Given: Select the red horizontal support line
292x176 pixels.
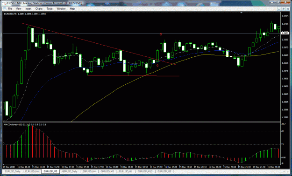Looking at the screenshot, I should click(x=133, y=76).
